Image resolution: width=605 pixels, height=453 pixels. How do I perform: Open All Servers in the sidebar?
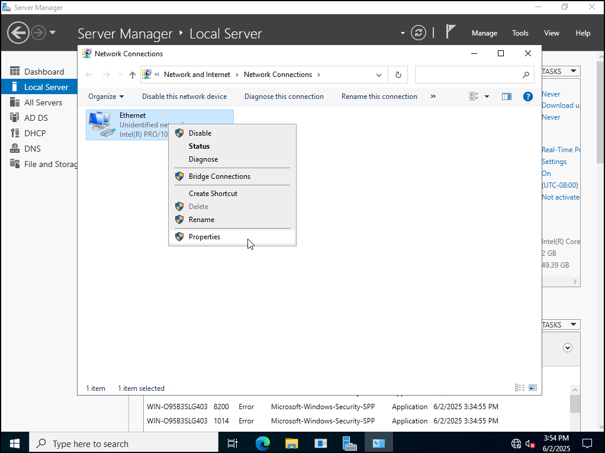coord(39,102)
